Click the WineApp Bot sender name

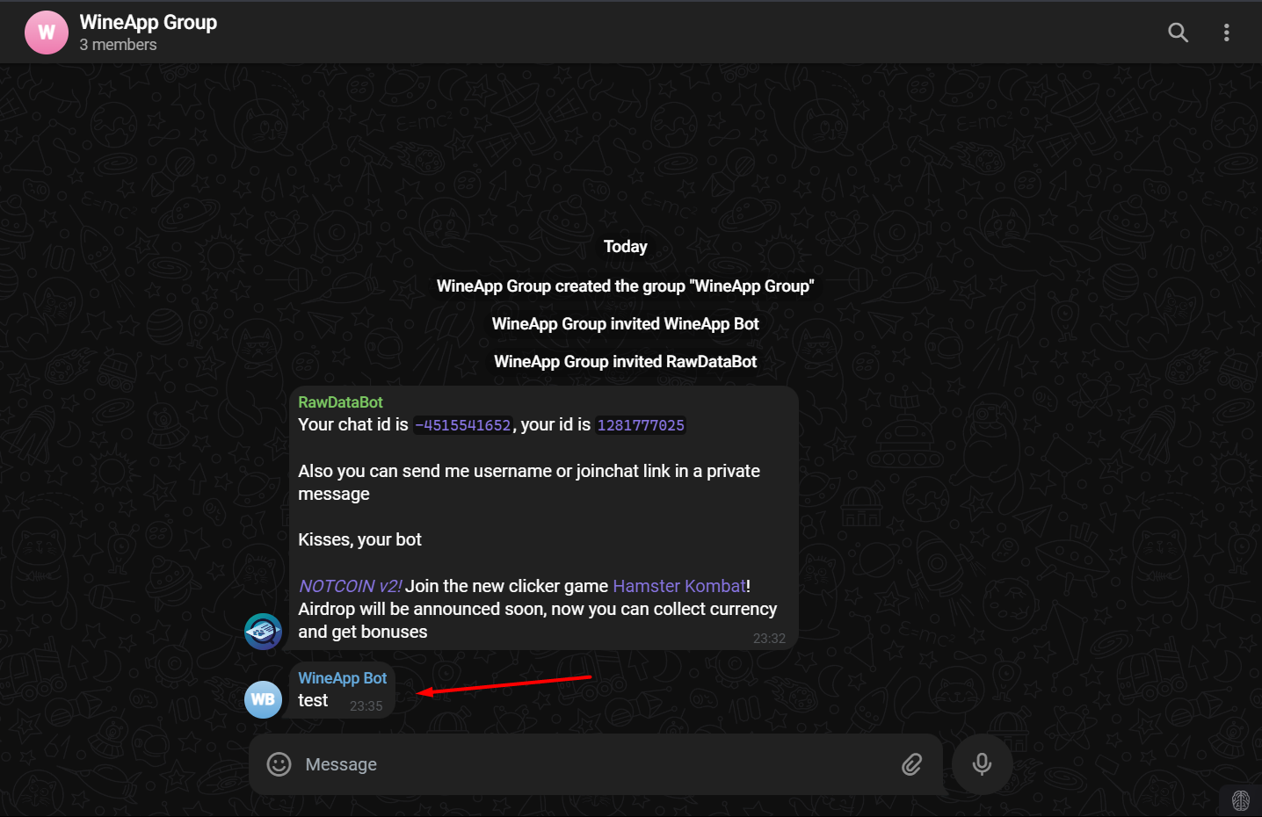[342, 678]
